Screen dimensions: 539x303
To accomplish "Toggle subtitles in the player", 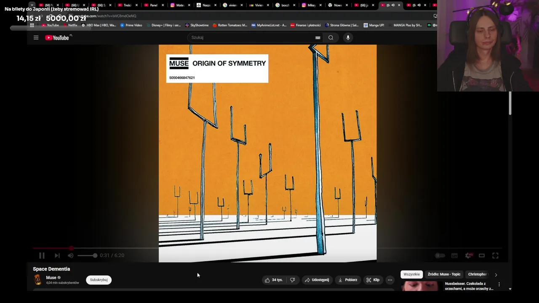I will (454, 255).
